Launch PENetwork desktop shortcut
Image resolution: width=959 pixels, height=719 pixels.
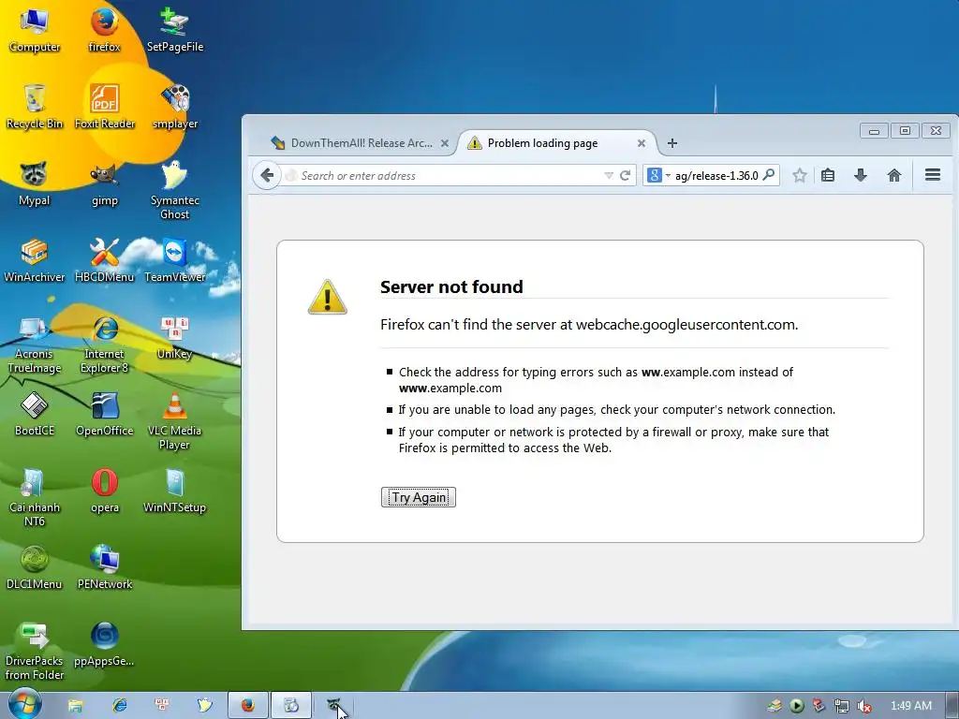pyautogui.click(x=105, y=567)
